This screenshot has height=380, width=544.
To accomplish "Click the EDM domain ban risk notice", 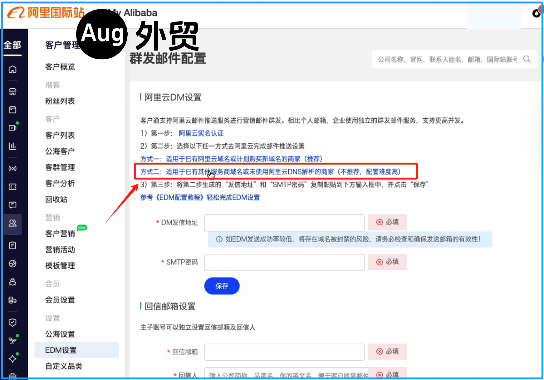I will click(x=350, y=239).
